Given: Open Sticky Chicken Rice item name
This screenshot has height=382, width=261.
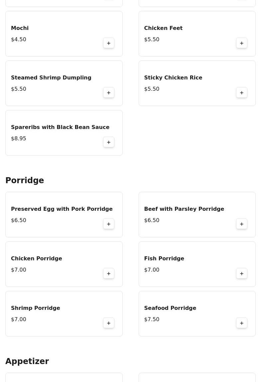Looking at the screenshot, I should point(173,78).
